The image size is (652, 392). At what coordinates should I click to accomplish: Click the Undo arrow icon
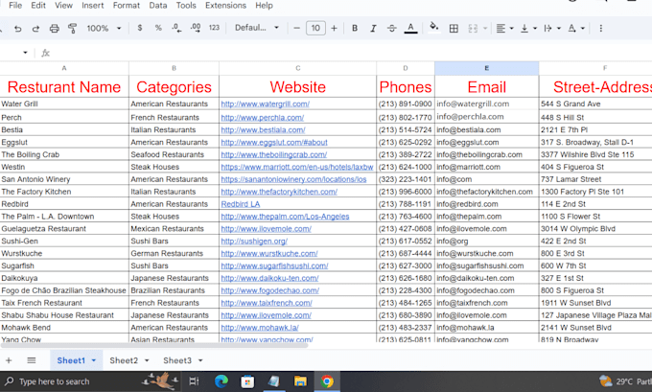tap(17, 28)
